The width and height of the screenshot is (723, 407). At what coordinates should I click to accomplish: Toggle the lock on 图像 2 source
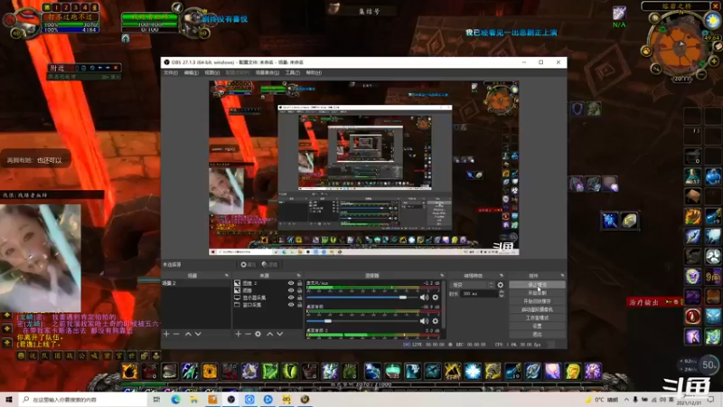[299, 283]
